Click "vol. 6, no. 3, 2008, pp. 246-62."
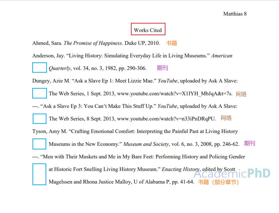This screenshot has height=213, width=279. 205,144
